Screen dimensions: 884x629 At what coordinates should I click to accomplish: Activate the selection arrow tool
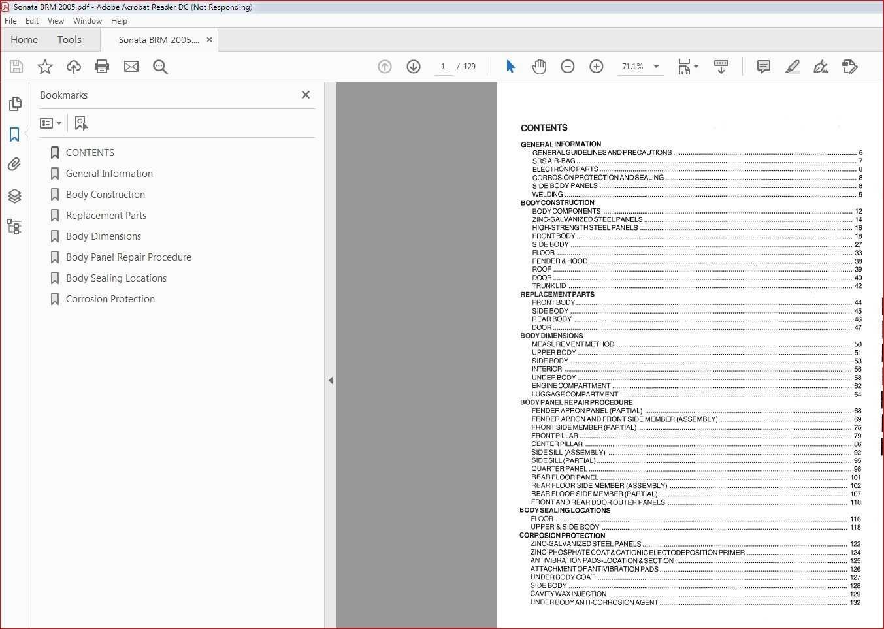click(x=510, y=67)
